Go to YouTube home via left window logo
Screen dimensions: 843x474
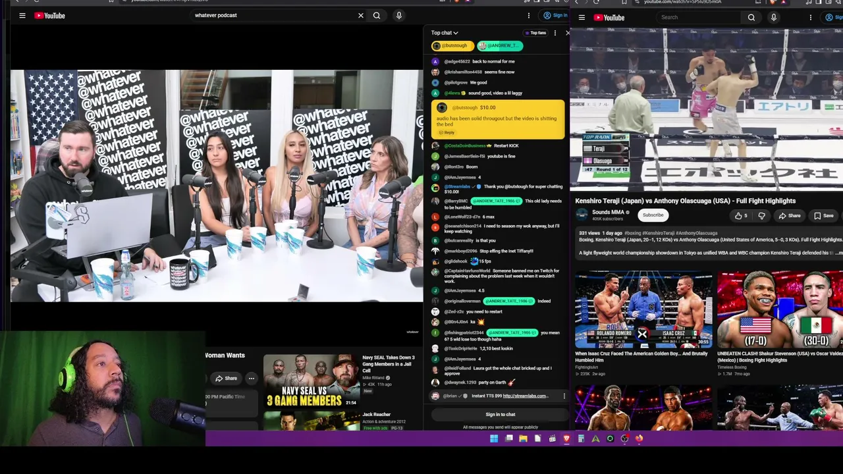pos(50,15)
